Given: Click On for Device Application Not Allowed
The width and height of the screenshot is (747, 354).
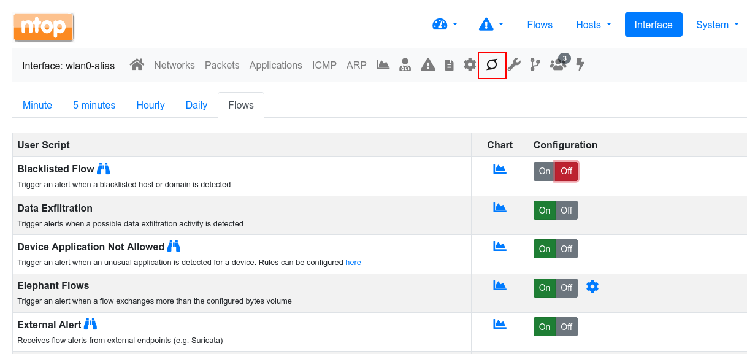Looking at the screenshot, I should [x=545, y=249].
